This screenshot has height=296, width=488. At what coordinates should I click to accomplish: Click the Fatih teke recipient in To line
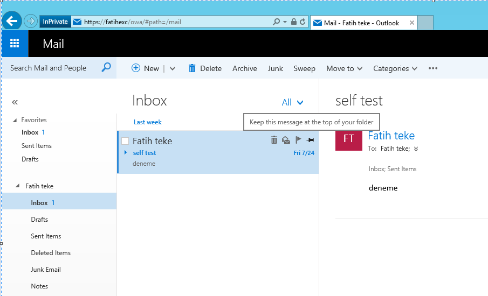pyautogui.click(x=395, y=149)
